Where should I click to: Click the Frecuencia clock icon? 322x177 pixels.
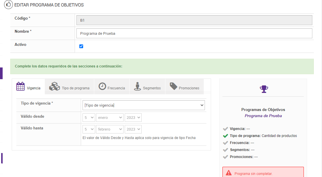102,86
